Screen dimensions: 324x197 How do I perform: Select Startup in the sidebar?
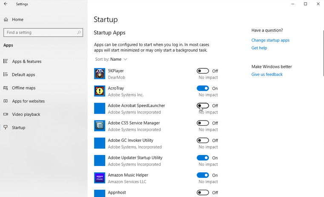click(x=19, y=127)
